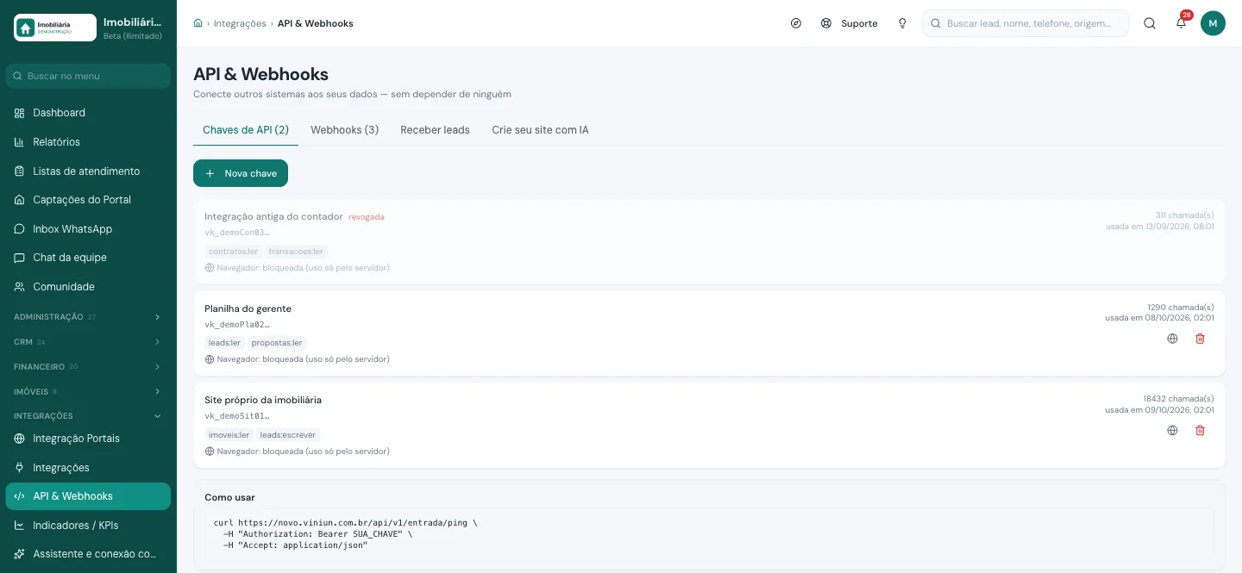Click Planilha do gerente title
The height and width of the screenshot is (573, 1242).
coord(248,308)
